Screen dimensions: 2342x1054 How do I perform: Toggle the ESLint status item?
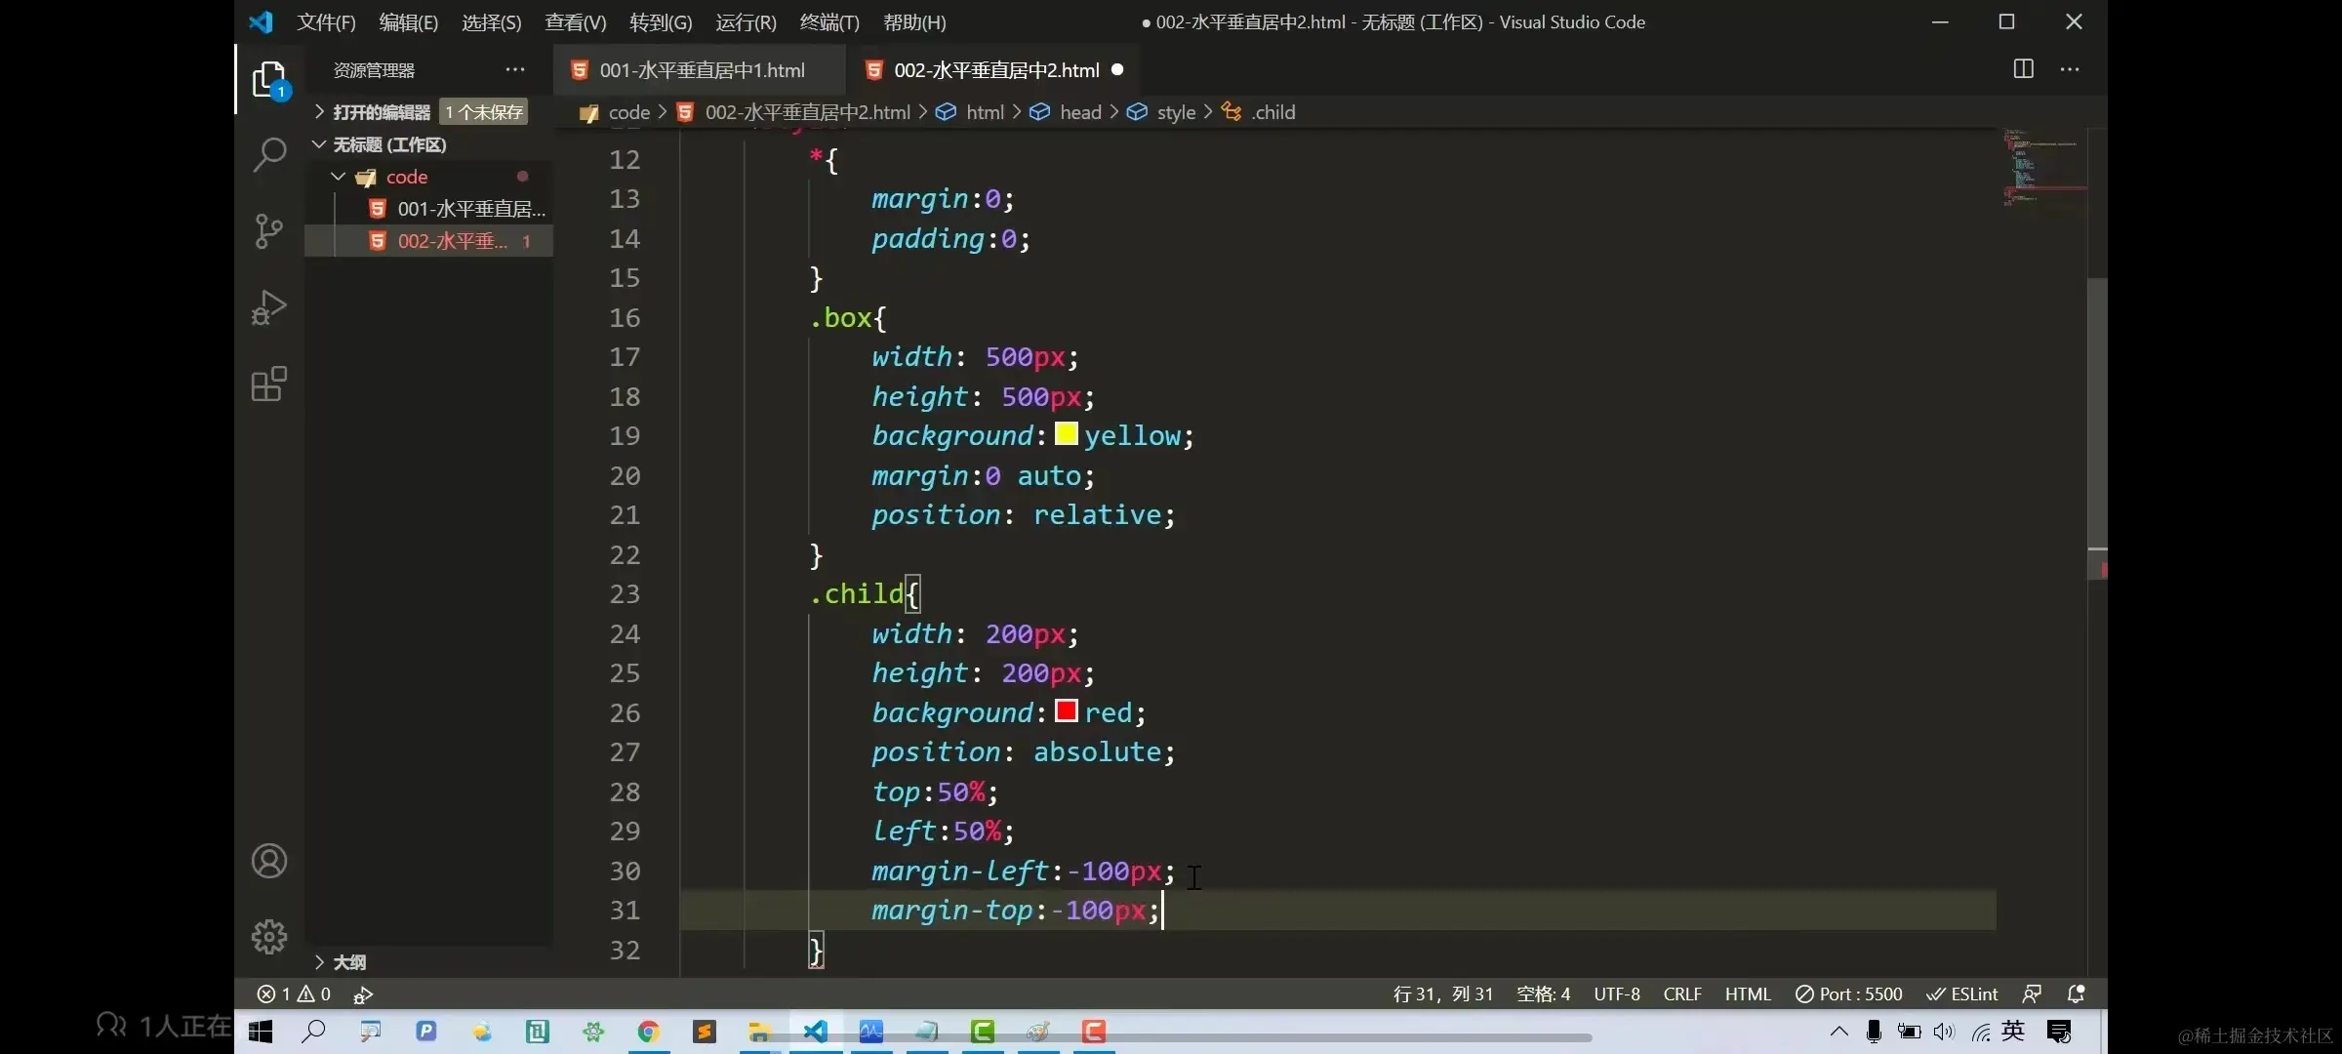coord(1962,993)
